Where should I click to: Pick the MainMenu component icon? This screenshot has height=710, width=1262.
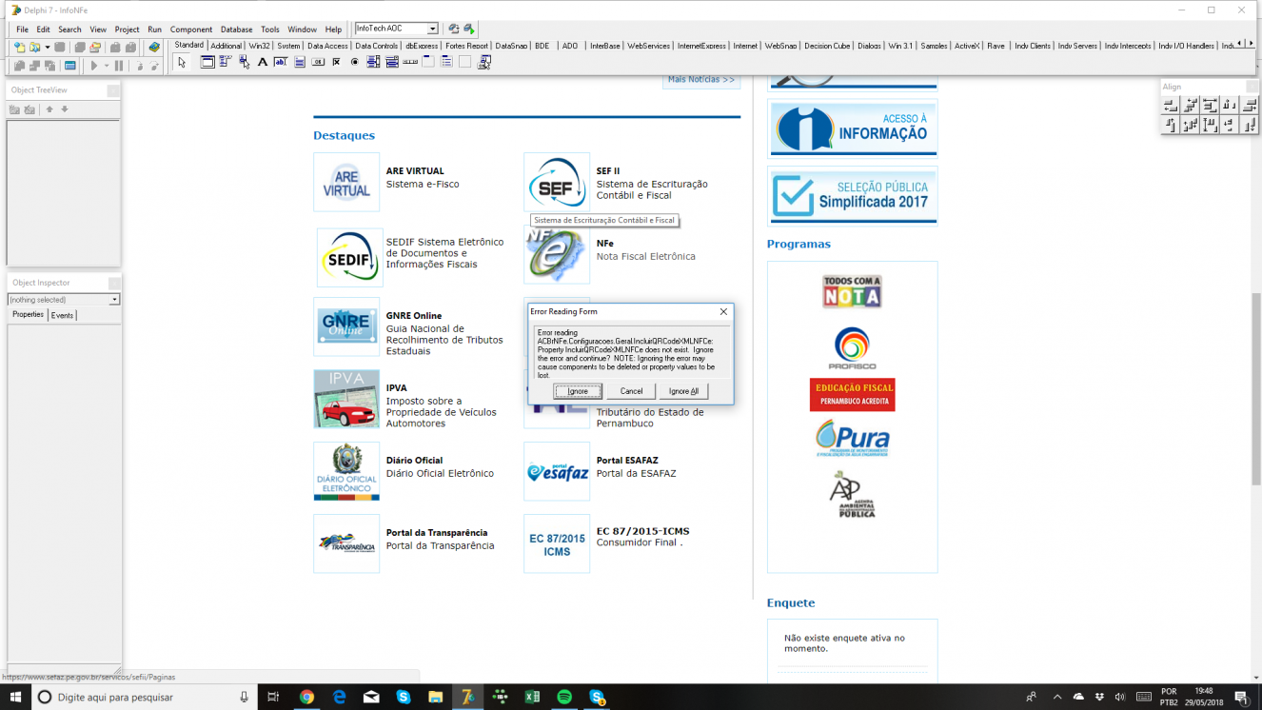click(226, 63)
